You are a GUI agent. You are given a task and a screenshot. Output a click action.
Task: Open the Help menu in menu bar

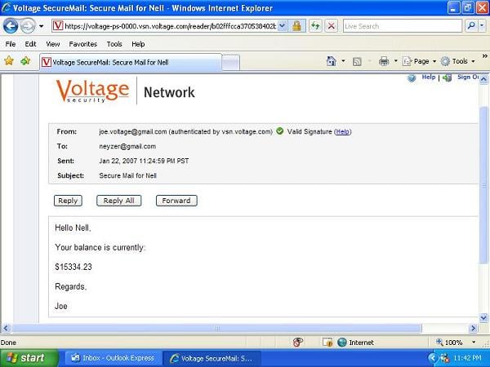point(138,44)
